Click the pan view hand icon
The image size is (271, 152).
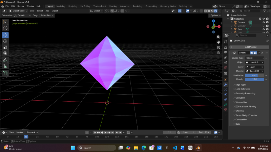[218, 42]
